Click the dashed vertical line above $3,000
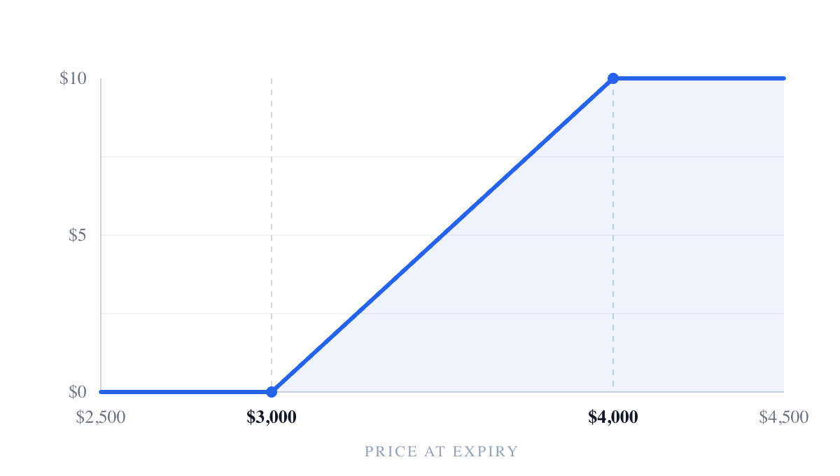This screenshot has width=840, height=476. pyautogui.click(x=272, y=231)
